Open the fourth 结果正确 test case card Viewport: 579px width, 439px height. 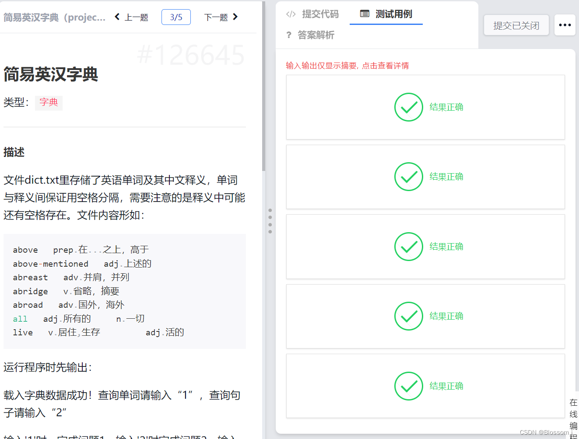425,316
